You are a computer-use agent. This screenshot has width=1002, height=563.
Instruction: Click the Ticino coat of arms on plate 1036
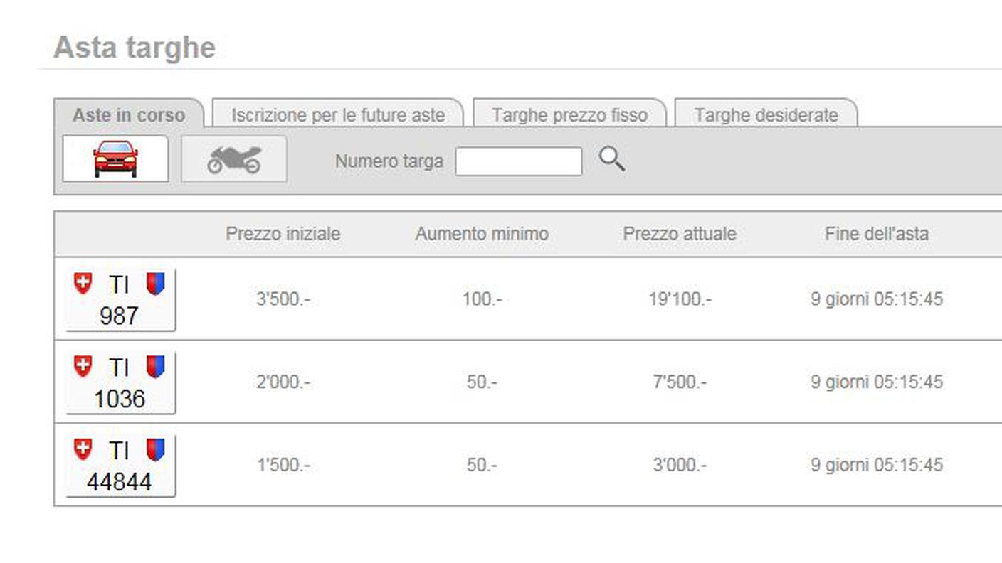coord(155,367)
